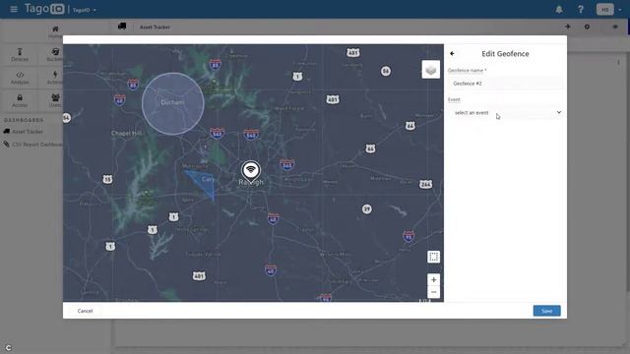630x354 pixels.
Task: Open Analysis in the sidebar
Action: click(20, 78)
